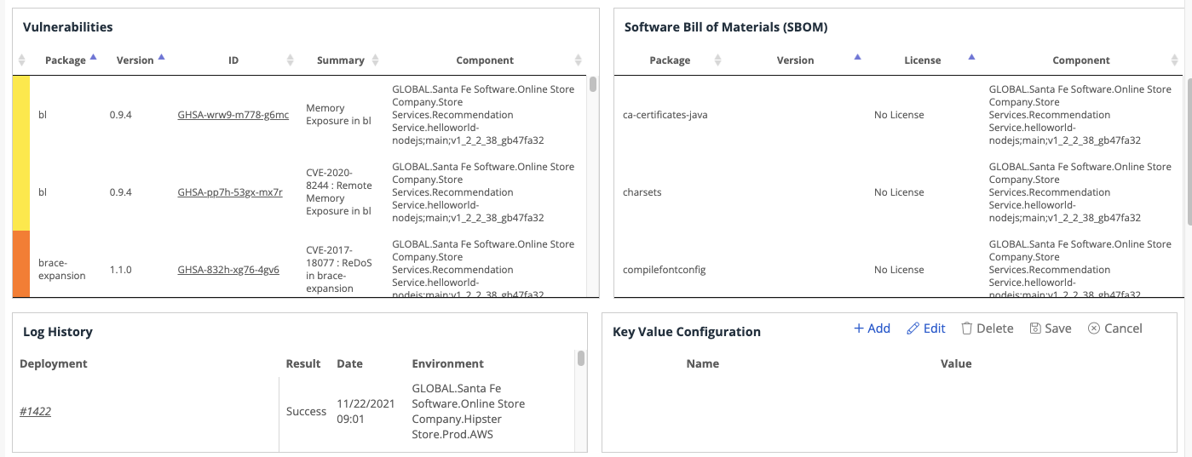The width and height of the screenshot is (1192, 457).
Task: Click the Date column header
Action: click(349, 363)
